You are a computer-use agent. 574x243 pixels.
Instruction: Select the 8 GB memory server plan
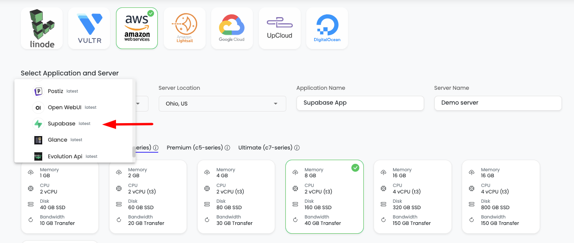324,197
